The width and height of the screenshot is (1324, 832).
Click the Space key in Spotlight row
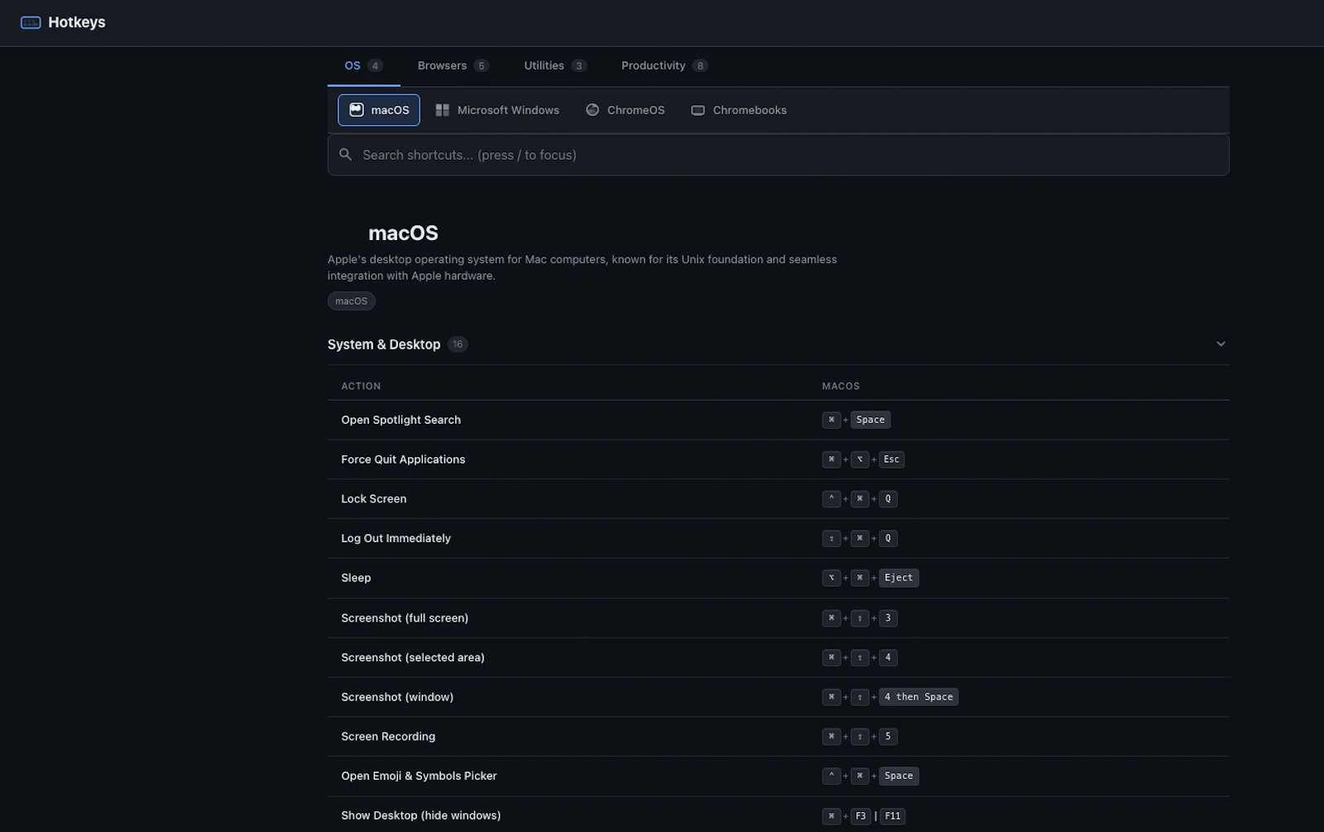coord(871,420)
